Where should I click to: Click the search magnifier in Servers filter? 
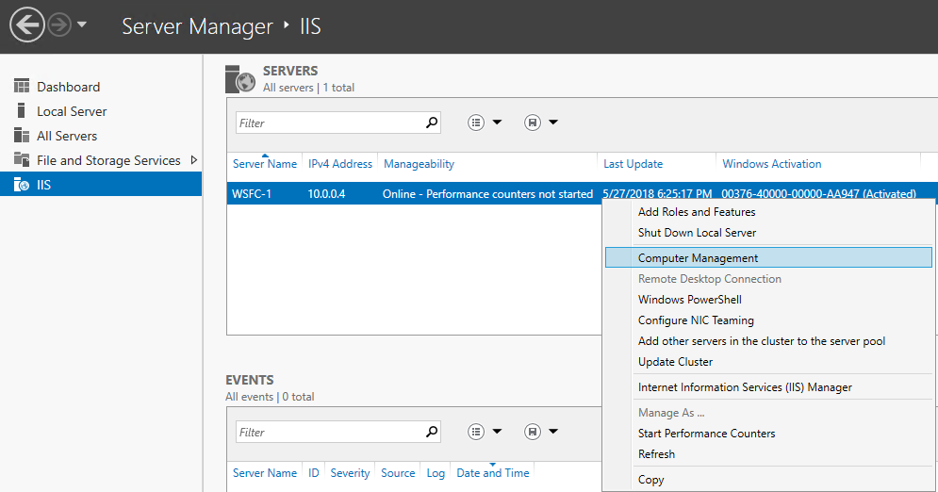[x=432, y=123]
